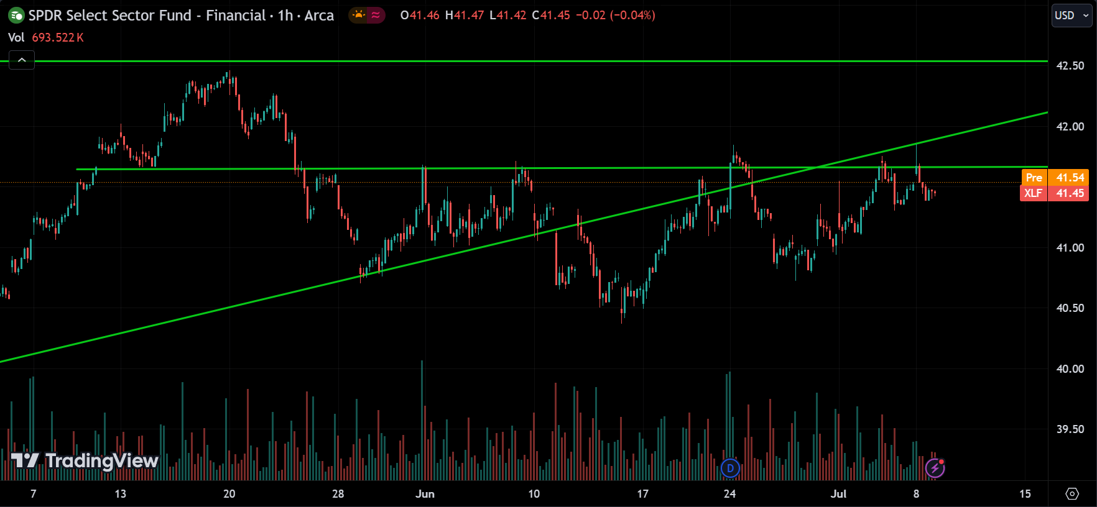This screenshot has height=507, width=1097.
Task: Click the XLF 41.45 price label
Action: 1055,193
